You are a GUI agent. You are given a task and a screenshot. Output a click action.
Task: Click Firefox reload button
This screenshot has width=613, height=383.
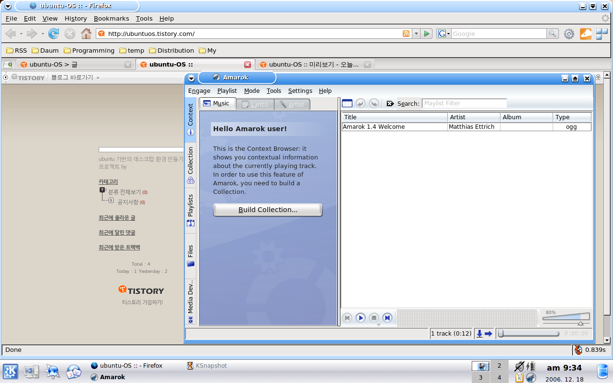(x=54, y=34)
